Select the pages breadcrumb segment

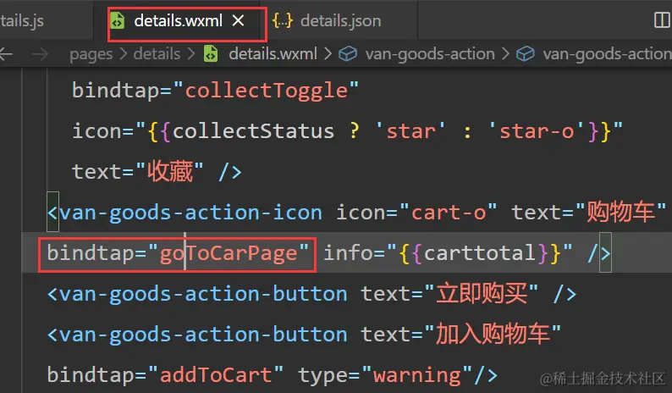(91, 54)
